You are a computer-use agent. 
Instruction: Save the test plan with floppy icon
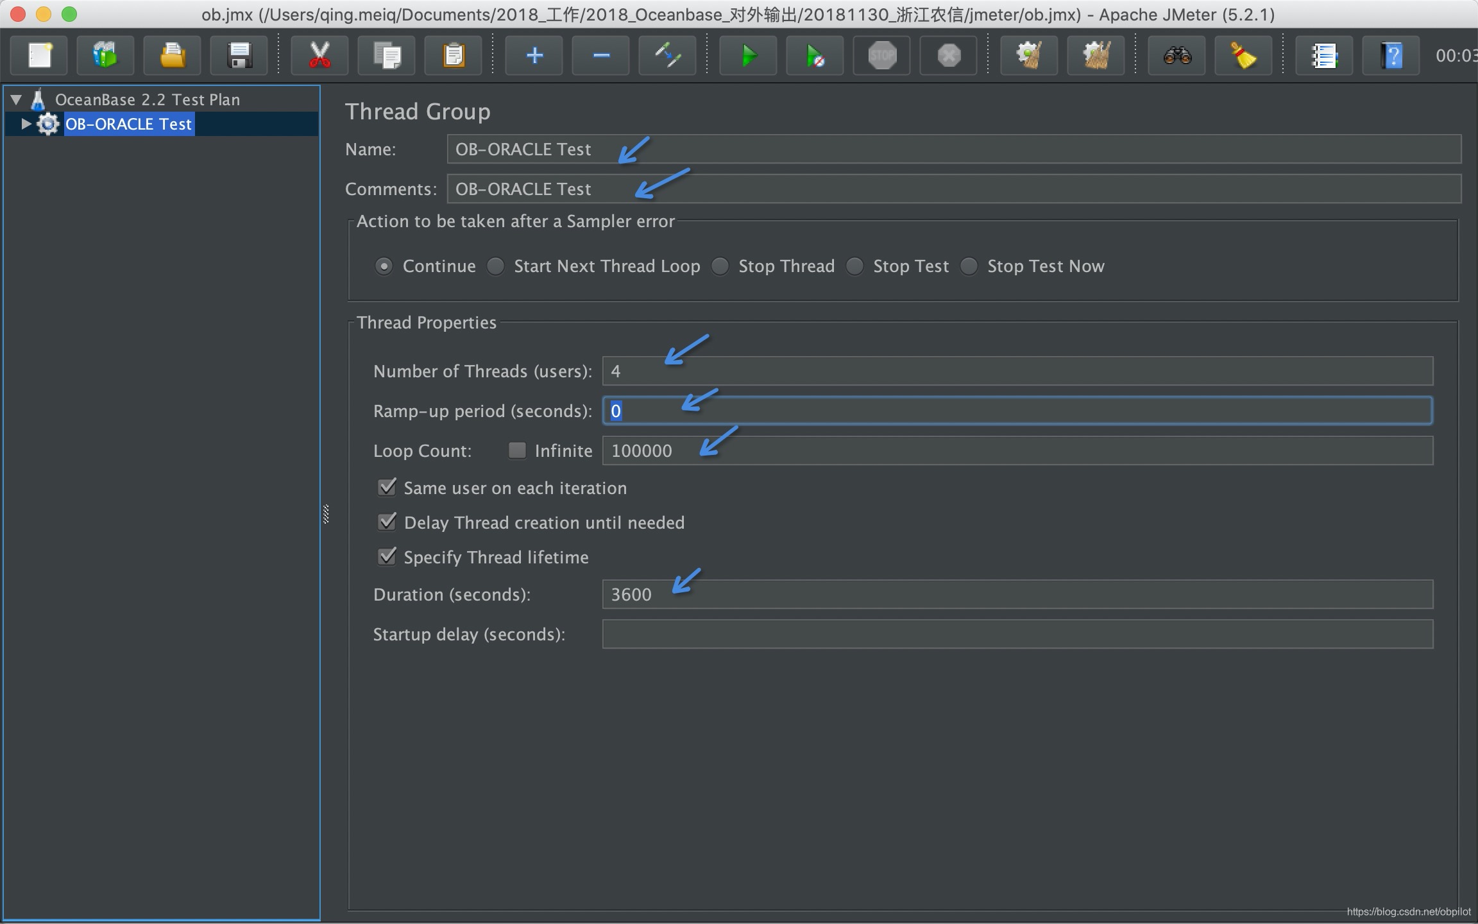point(239,56)
